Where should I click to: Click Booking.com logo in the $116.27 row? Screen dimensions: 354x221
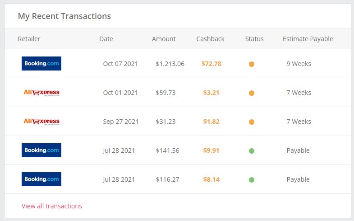click(41, 179)
